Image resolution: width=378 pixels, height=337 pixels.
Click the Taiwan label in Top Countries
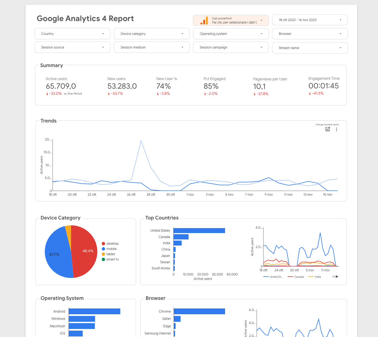point(165,262)
